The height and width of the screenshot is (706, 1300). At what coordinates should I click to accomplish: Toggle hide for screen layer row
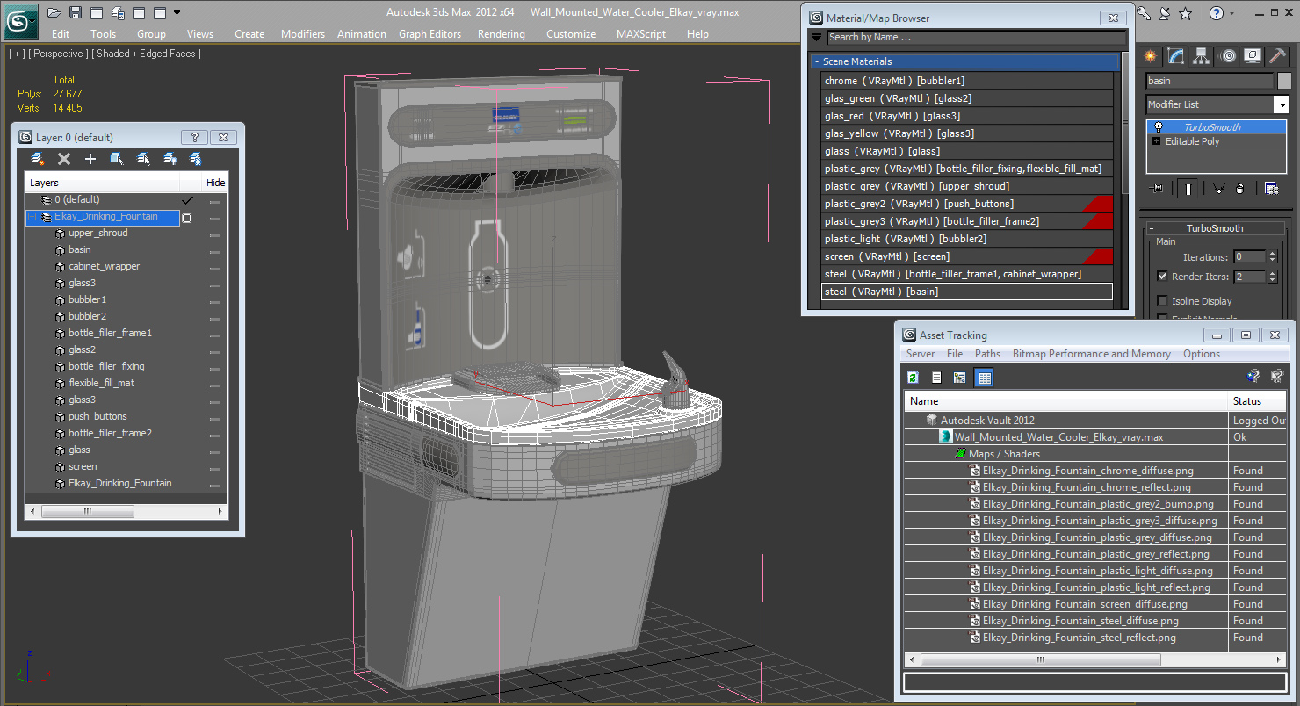215,467
